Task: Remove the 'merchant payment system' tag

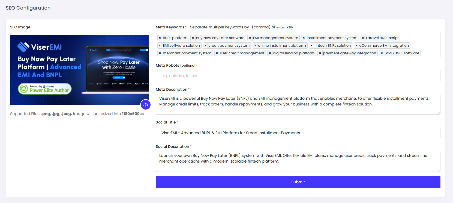Action: coord(160,53)
